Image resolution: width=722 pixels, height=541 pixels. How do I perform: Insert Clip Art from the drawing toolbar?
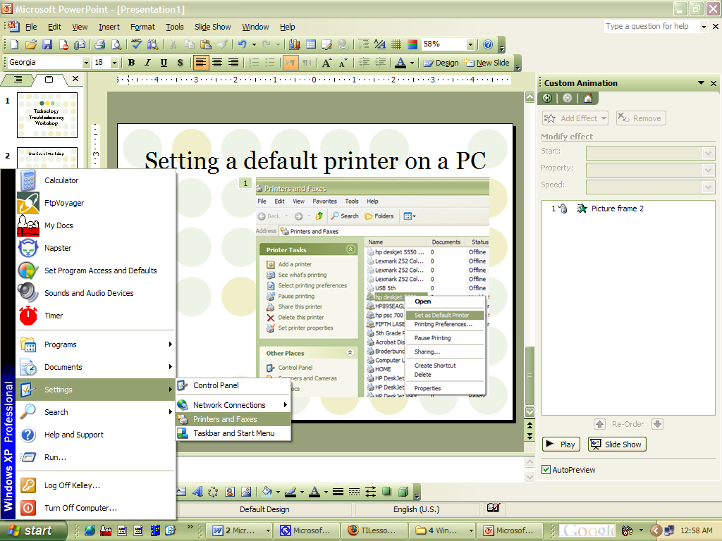(x=230, y=492)
